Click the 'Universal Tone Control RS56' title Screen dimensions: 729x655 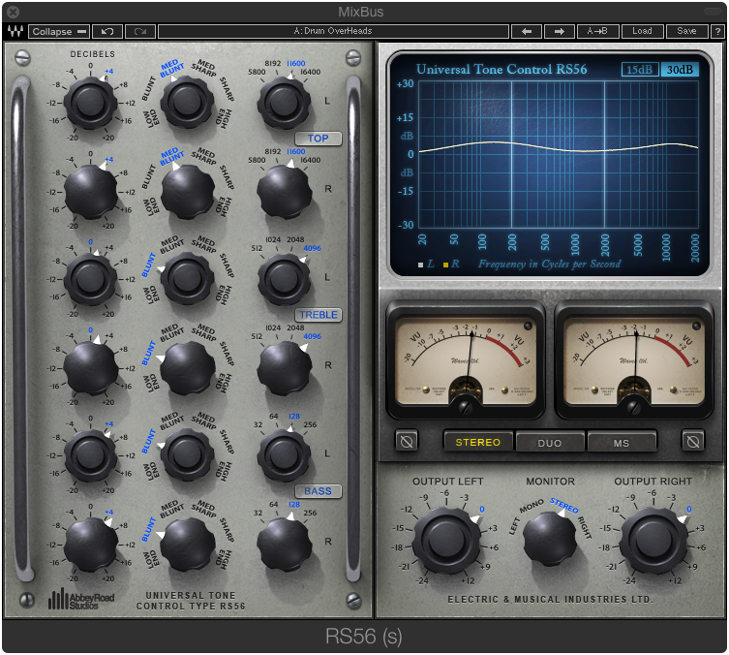pos(501,70)
